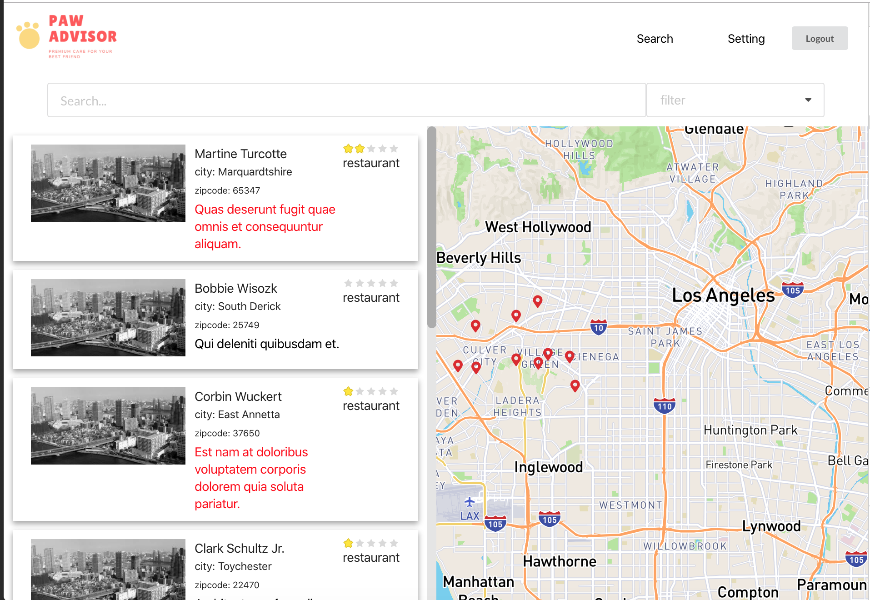Screen dimensions: 870x600
Task: Click Clark Schultz Jr.'s fifth rating star
Action: coord(394,543)
